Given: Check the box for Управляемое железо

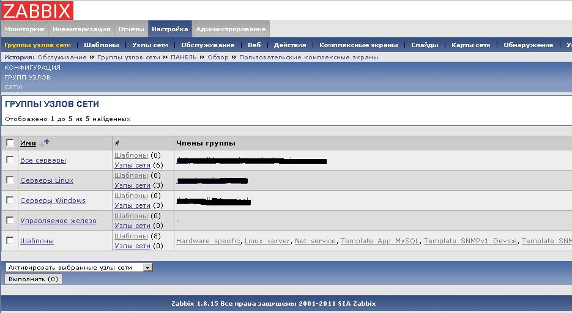Looking at the screenshot, I should pos(10,221).
